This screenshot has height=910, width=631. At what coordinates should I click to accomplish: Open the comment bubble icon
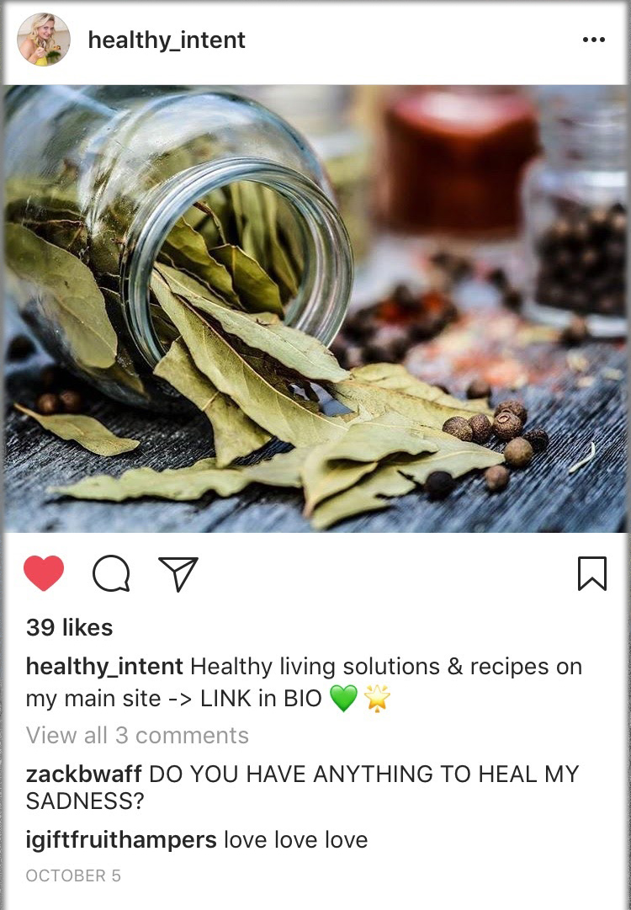click(111, 573)
